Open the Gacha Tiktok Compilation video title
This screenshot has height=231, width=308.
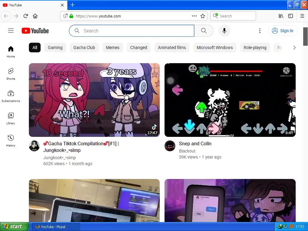click(x=81, y=147)
